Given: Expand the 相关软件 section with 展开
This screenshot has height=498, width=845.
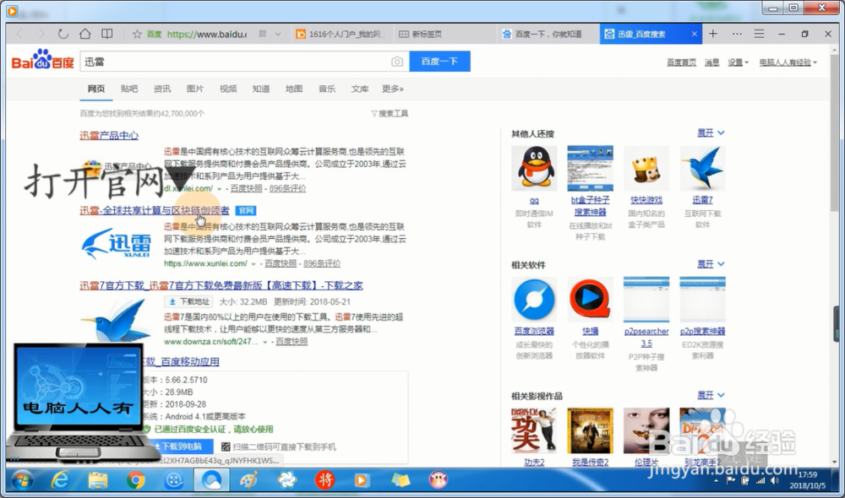Looking at the screenshot, I should 711,264.
